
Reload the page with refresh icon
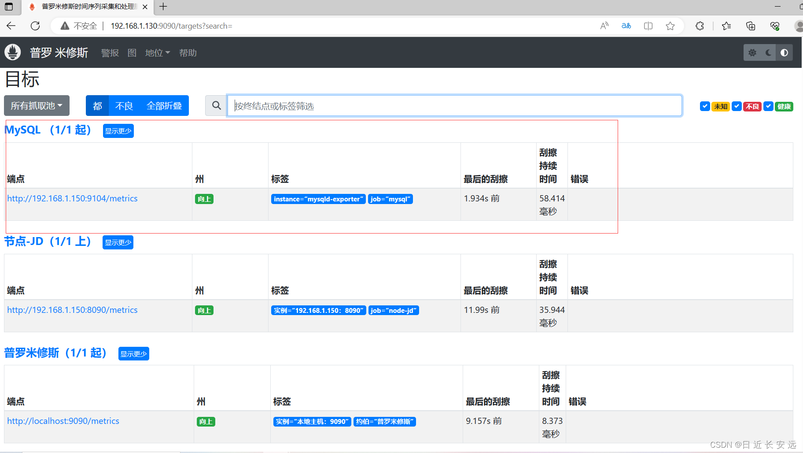click(x=35, y=26)
